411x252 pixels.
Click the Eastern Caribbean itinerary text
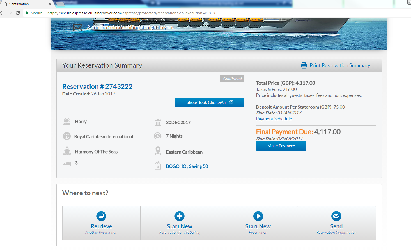tap(184, 152)
